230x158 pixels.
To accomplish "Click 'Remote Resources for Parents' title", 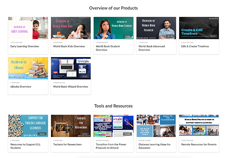I will [199, 144].
